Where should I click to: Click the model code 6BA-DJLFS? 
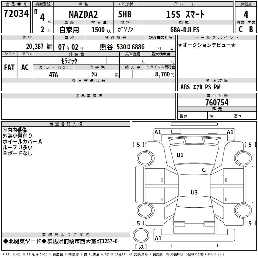[x=185, y=30]
